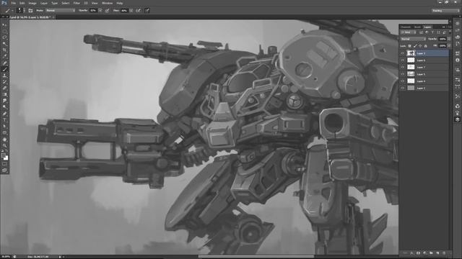Click background color swatch in toolbox

coord(6,158)
